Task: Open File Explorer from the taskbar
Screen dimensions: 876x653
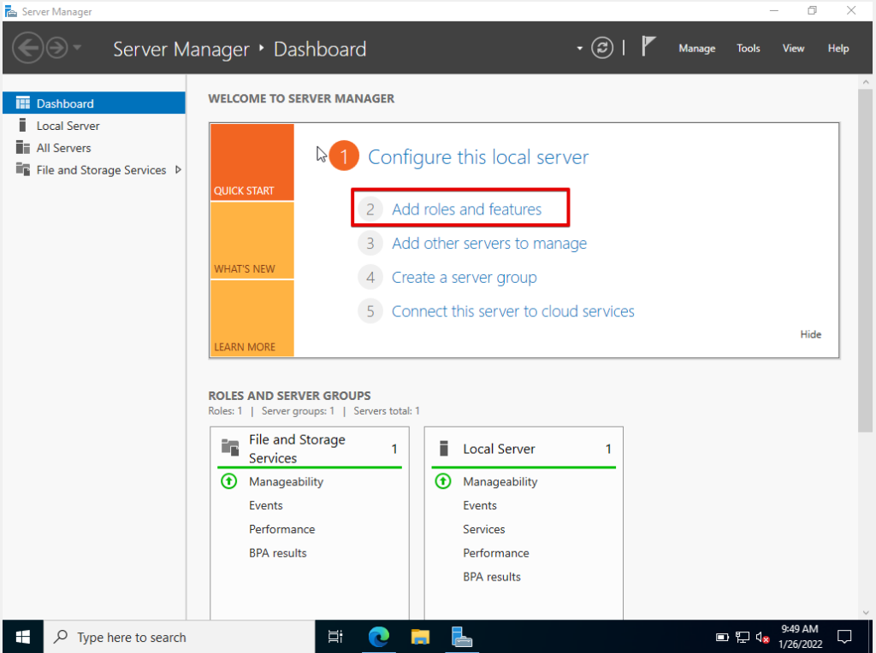Action: tap(419, 637)
